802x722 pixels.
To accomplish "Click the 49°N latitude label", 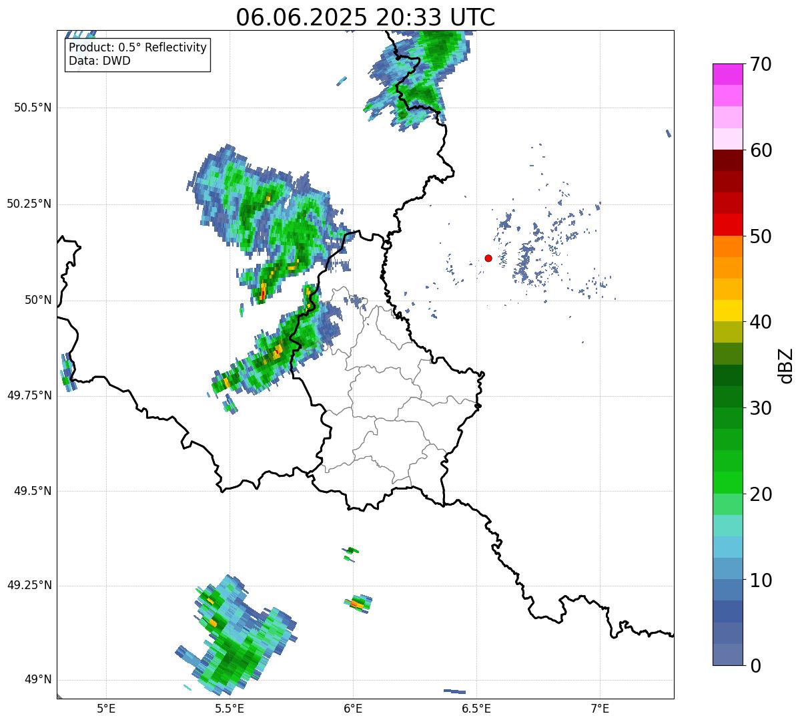I will (38, 680).
